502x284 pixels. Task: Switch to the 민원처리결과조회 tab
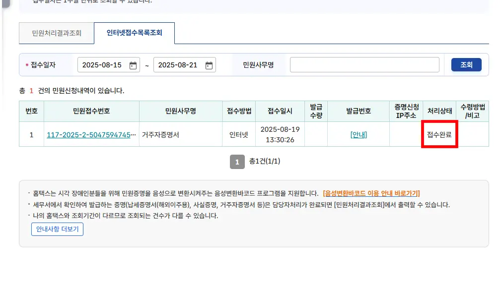pyautogui.click(x=56, y=34)
